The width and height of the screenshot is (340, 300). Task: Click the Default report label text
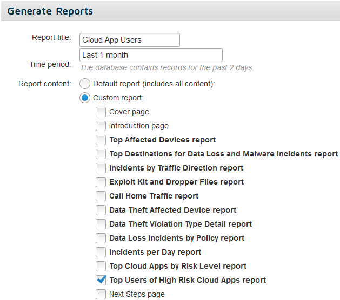154,84
